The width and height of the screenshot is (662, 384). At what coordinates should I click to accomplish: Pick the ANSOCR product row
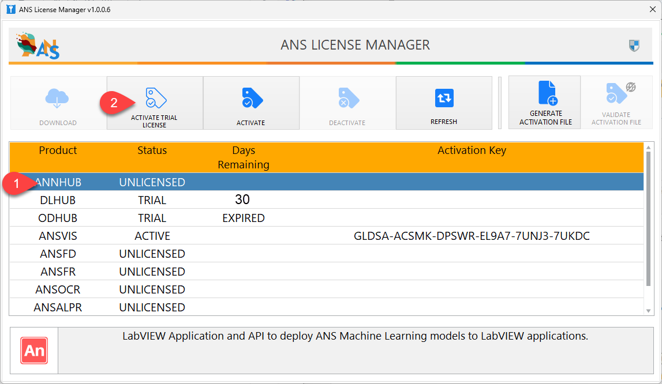pos(58,289)
